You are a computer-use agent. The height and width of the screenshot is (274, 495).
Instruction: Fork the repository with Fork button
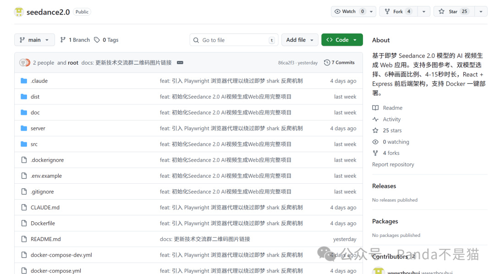398,11
